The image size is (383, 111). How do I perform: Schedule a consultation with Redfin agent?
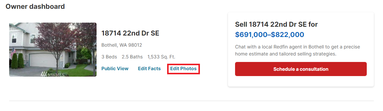point(301,69)
